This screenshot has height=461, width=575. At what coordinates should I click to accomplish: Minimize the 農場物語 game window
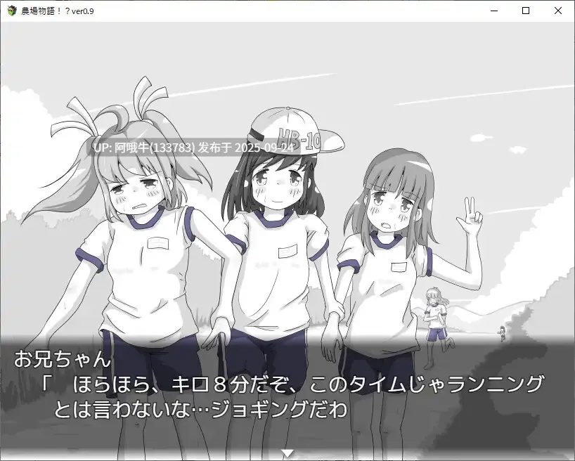(x=494, y=11)
